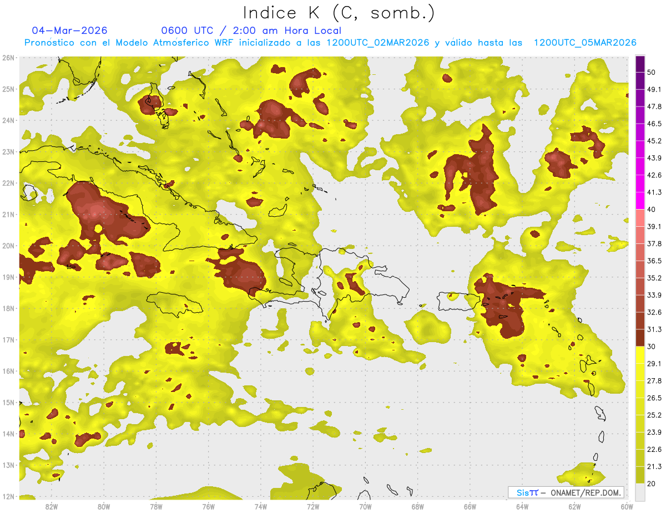Image resolution: width=666 pixels, height=514 pixels.
Task: Click the colorbar label '41.3'
Action: click(x=654, y=192)
